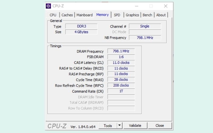Minimize the CPU-Z window
213x133 pixels.
137,6
